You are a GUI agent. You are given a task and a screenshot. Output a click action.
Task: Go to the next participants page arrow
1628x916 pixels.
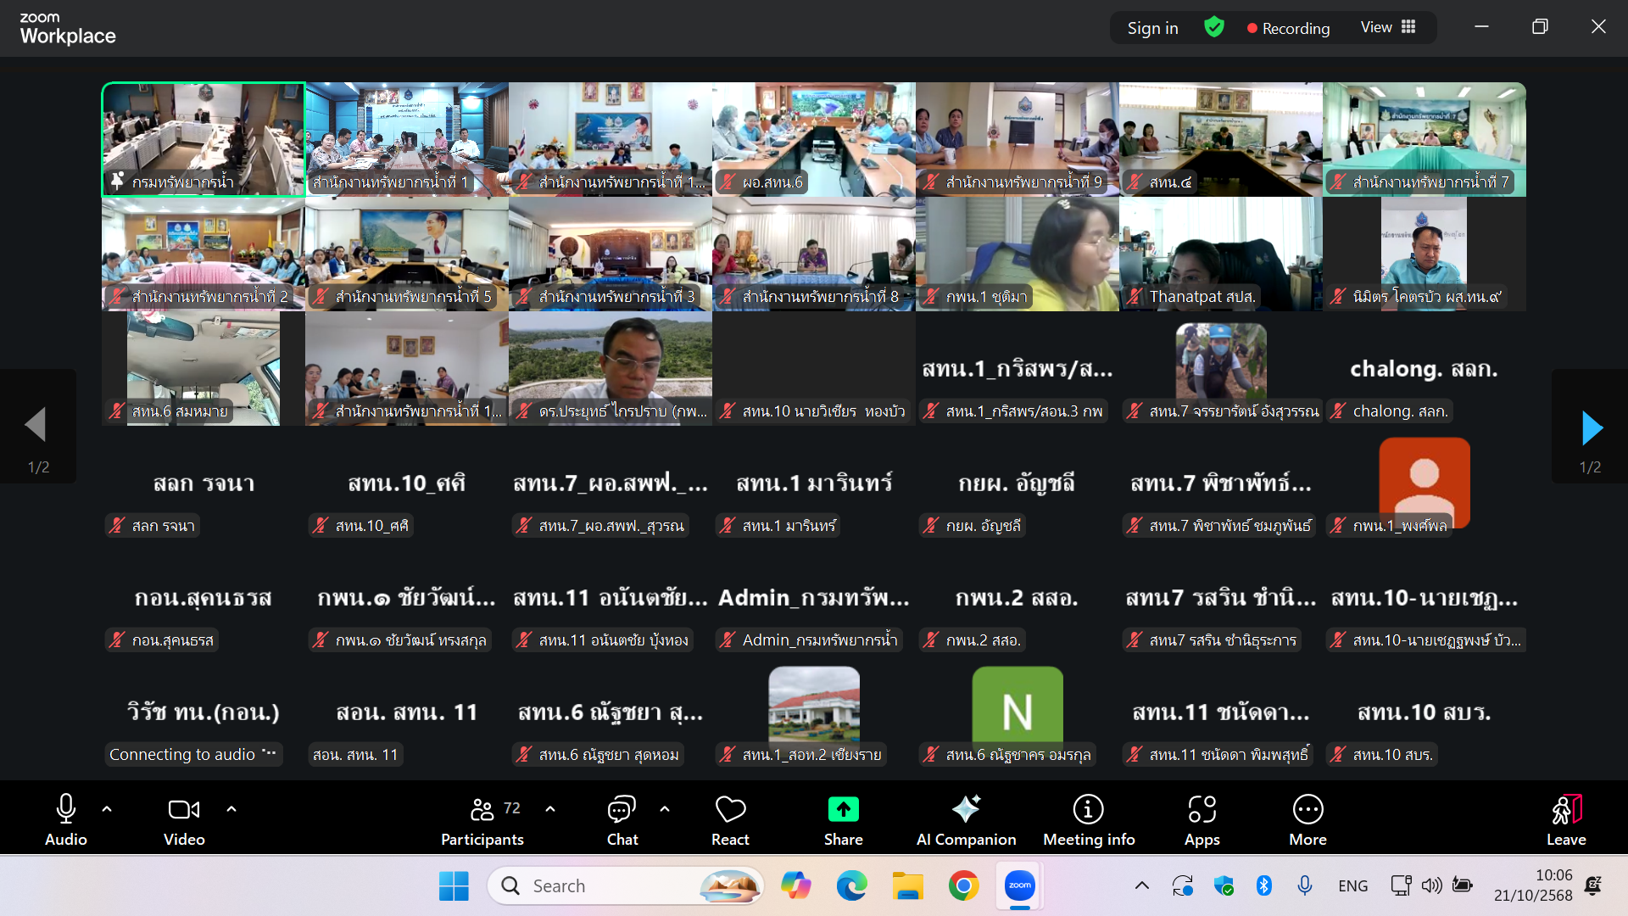point(1592,427)
